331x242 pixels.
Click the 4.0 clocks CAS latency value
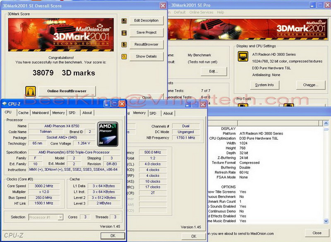tap(153, 164)
